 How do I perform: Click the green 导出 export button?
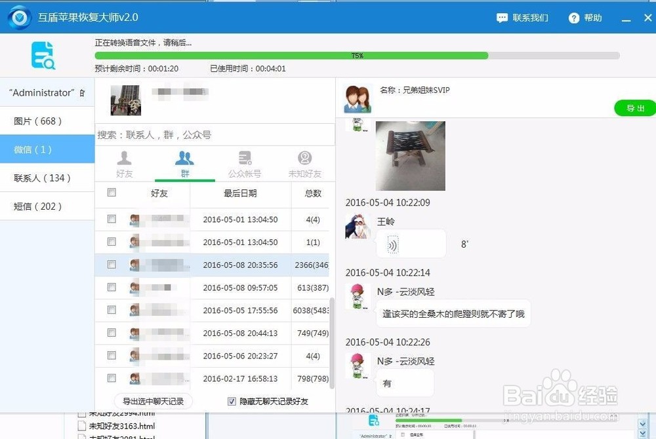[634, 107]
